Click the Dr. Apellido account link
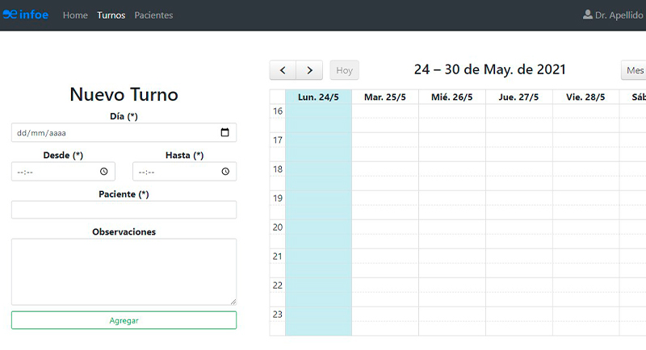Screen dimensions: 646x350 pyautogui.click(x=619, y=15)
